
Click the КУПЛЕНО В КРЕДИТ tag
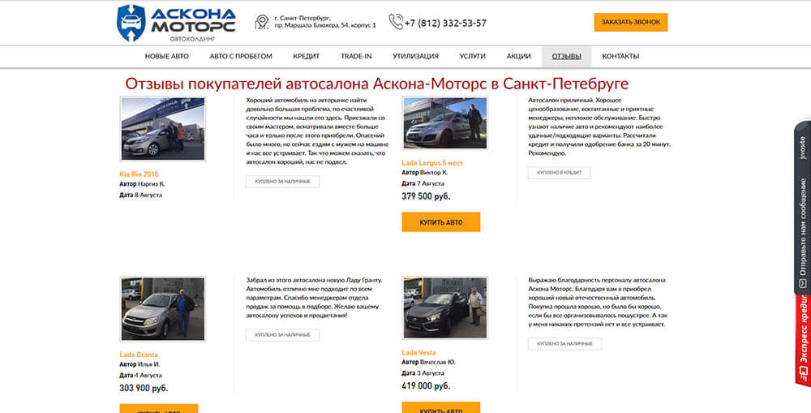click(x=559, y=172)
